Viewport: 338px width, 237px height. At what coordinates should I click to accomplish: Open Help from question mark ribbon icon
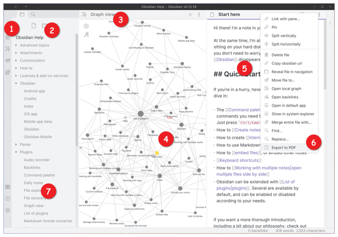click(7, 199)
